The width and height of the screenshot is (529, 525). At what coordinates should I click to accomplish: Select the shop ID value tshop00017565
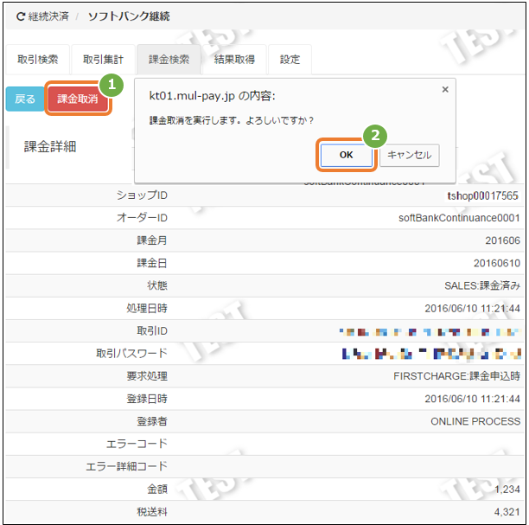coord(482,195)
